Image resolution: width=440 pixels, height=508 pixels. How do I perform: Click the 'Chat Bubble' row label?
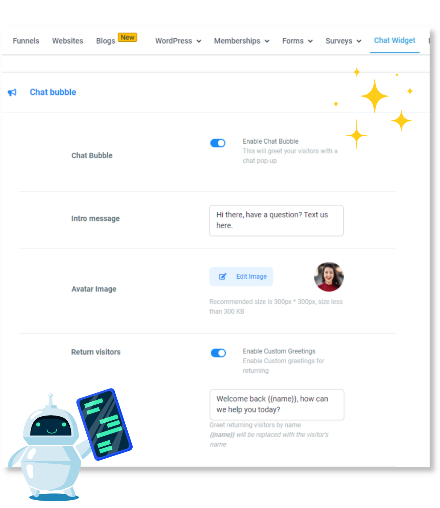click(x=92, y=155)
